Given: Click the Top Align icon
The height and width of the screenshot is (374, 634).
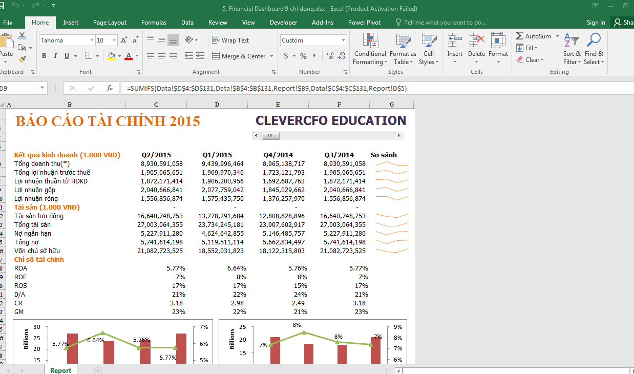Looking at the screenshot, I should [x=151, y=40].
